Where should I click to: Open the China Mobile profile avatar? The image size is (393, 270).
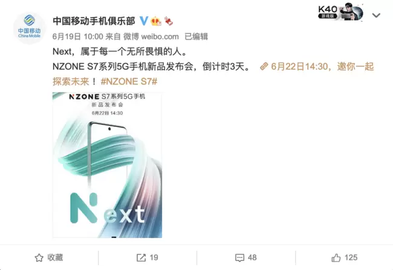(30, 28)
